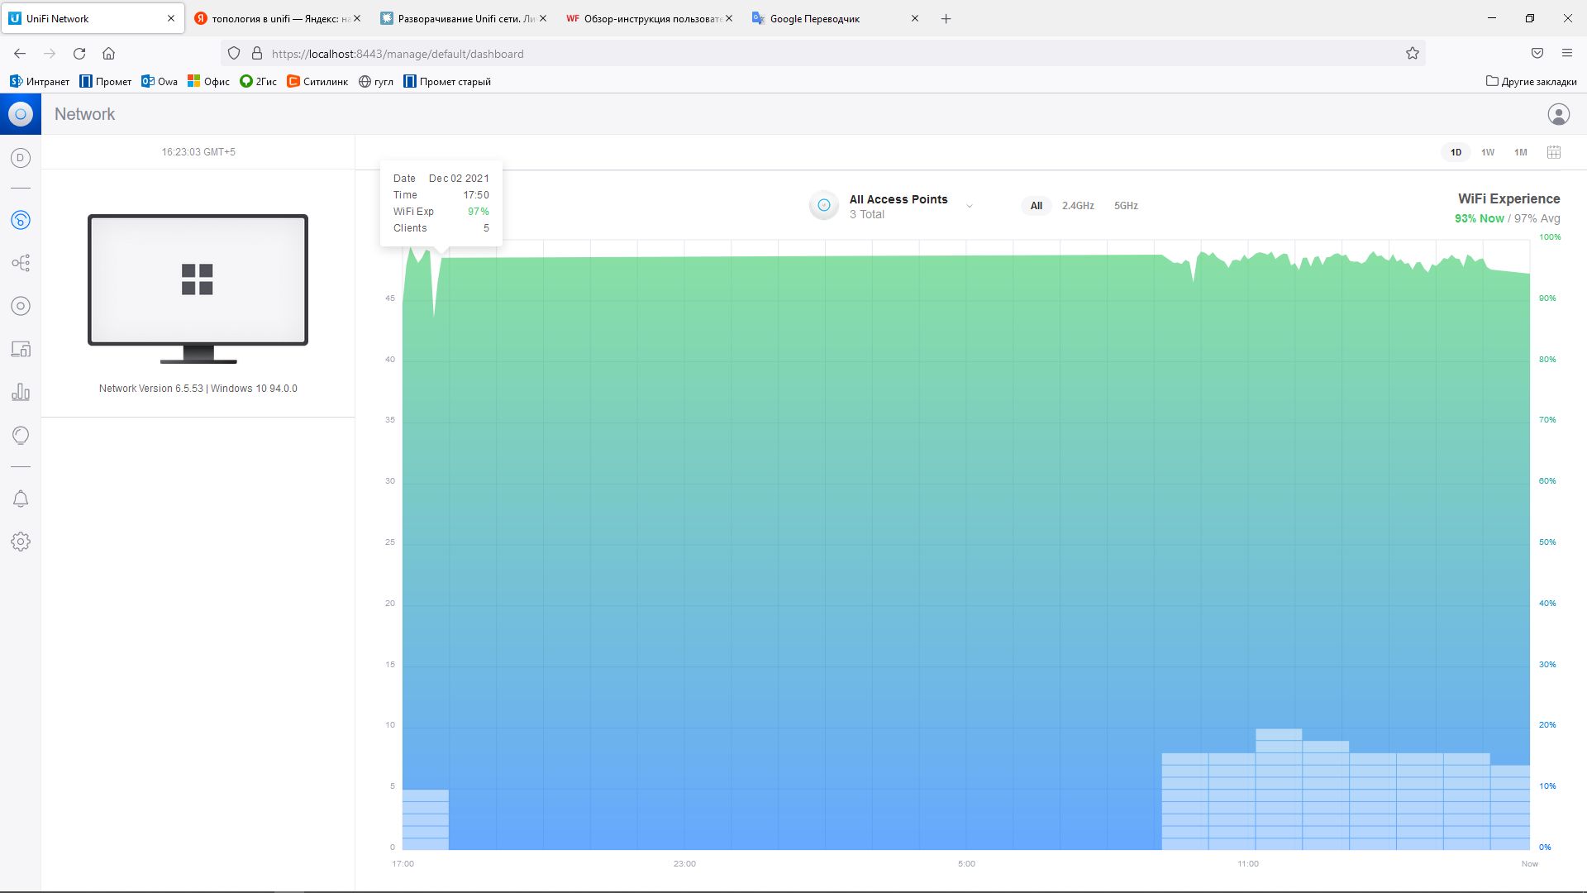Image resolution: width=1587 pixels, height=893 pixels.
Task: Open the Pocket save icon
Action: pos(1537,54)
